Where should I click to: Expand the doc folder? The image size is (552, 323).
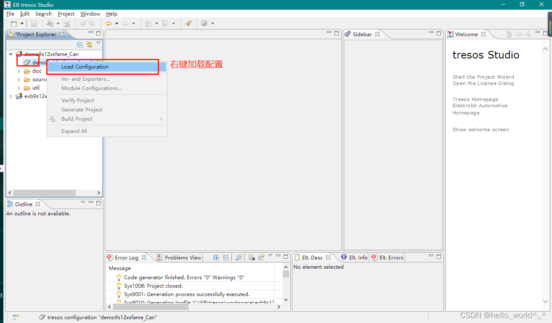(19, 71)
